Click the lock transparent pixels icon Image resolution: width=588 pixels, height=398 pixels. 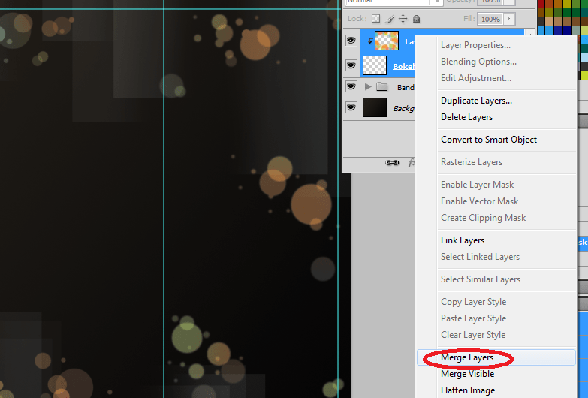click(376, 19)
